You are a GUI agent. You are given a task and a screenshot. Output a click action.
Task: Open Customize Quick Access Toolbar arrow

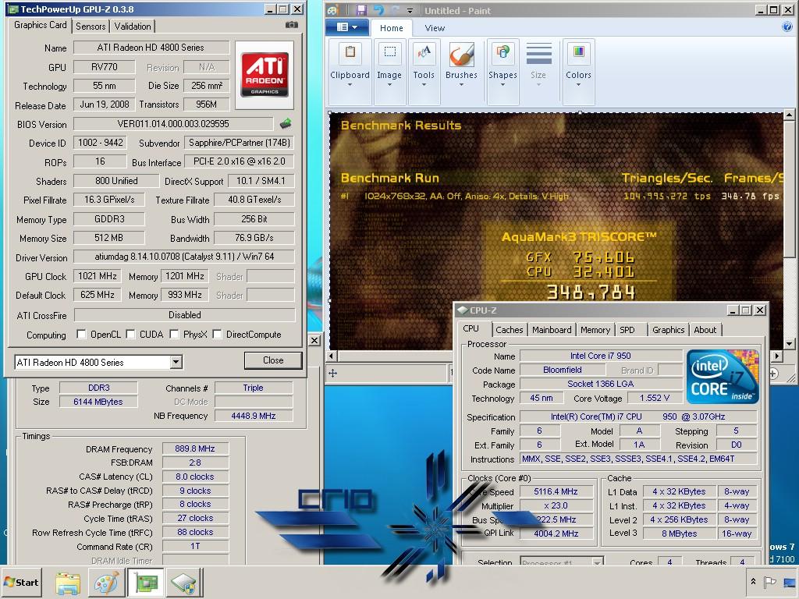tap(410, 11)
